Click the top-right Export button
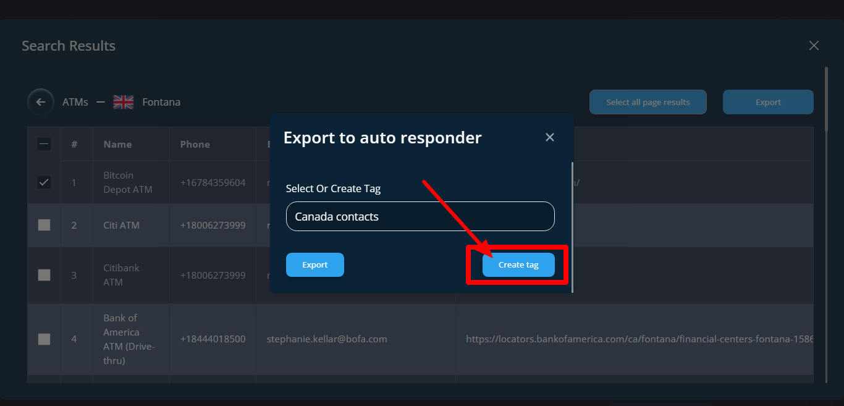The width and height of the screenshot is (844, 406). tap(768, 103)
